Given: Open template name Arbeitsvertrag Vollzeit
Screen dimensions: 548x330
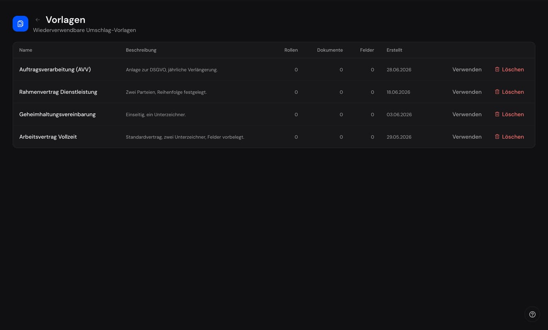Looking at the screenshot, I should (48, 137).
